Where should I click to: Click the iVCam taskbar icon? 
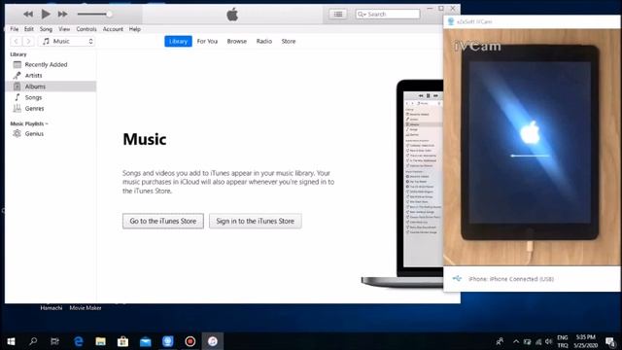[x=168, y=341]
